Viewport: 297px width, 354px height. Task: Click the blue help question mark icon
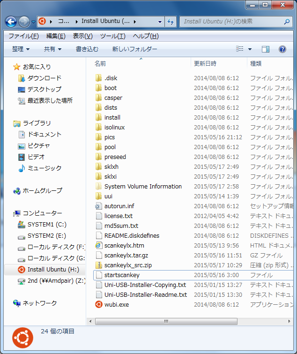click(x=282, y=49)
